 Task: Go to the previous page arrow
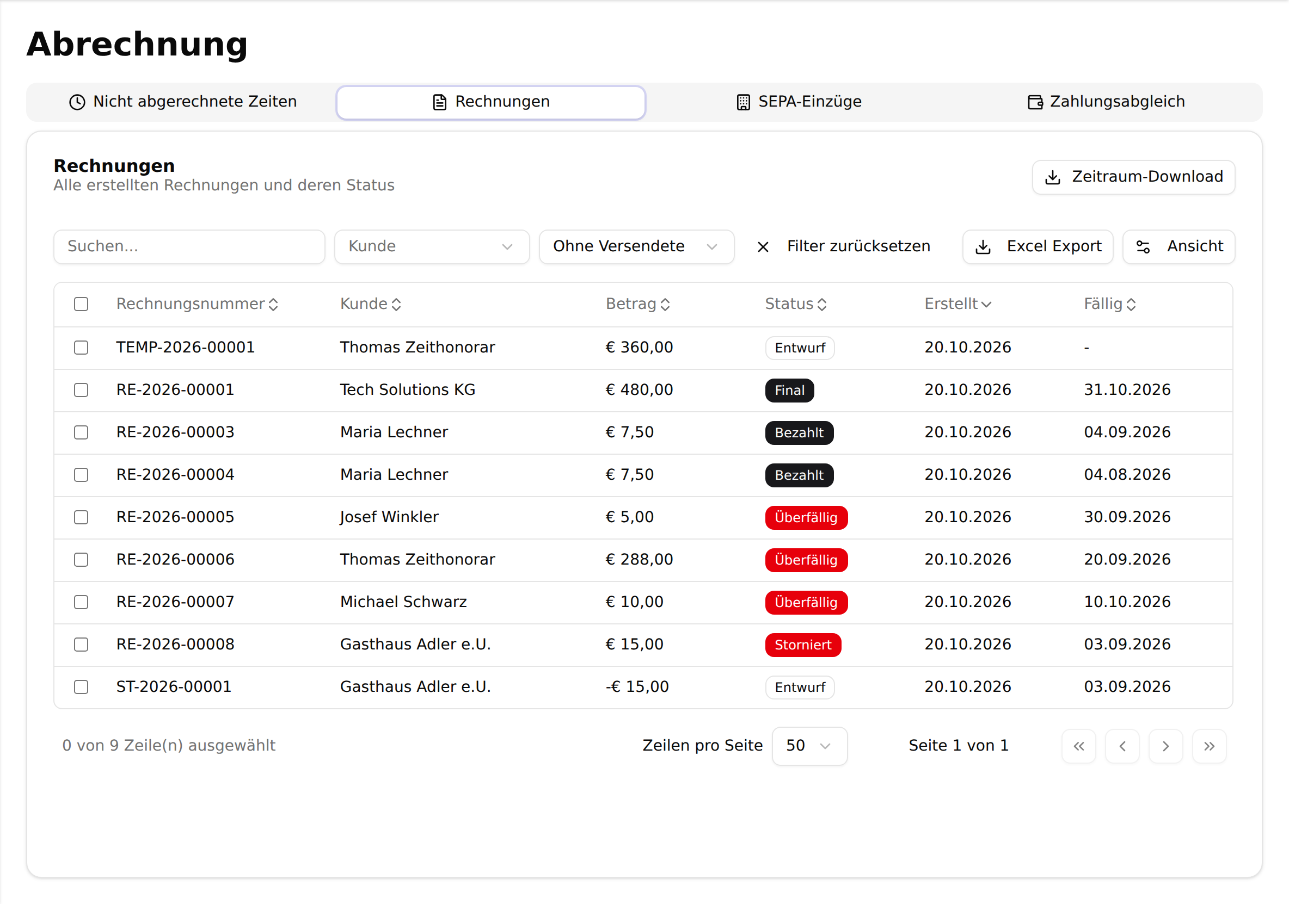[x=1122, y=746]
